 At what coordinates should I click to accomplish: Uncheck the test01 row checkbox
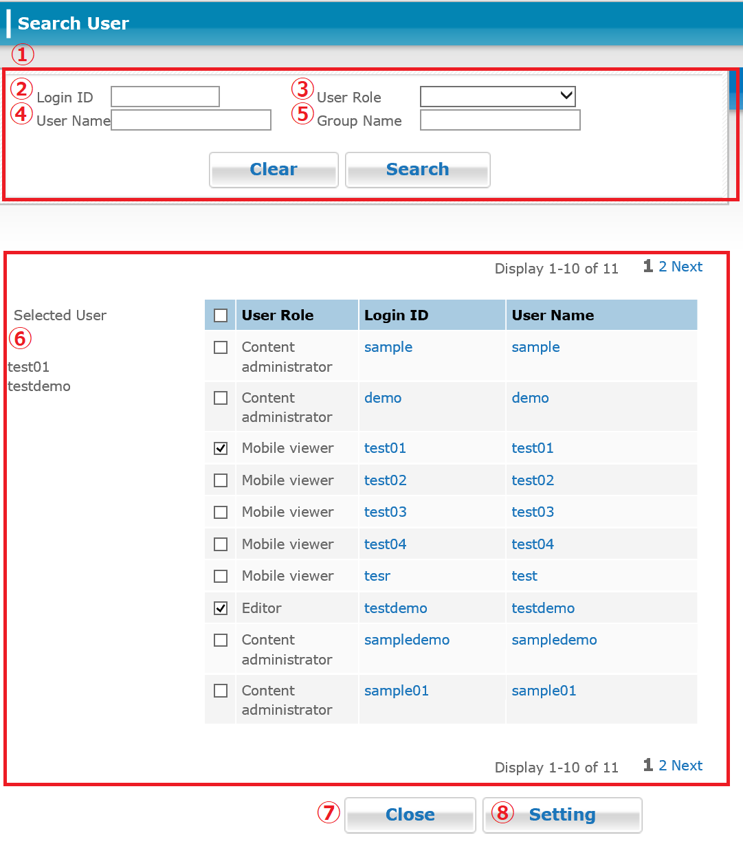pos(221,448)
